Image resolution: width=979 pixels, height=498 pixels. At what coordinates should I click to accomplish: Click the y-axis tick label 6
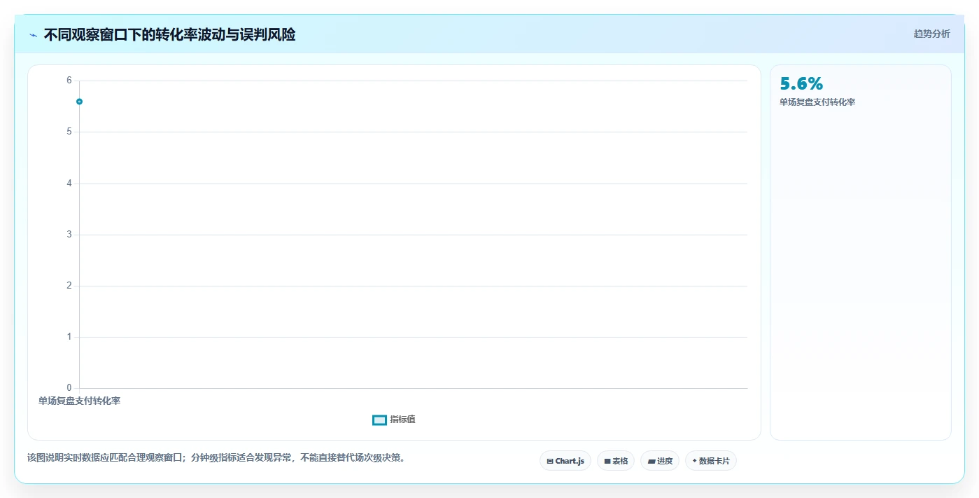coord(69,81)
